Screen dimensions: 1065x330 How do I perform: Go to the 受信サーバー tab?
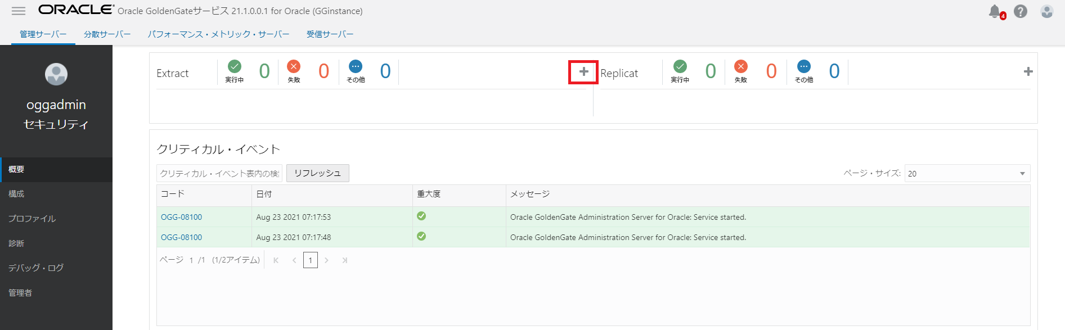tap(330, 34)
